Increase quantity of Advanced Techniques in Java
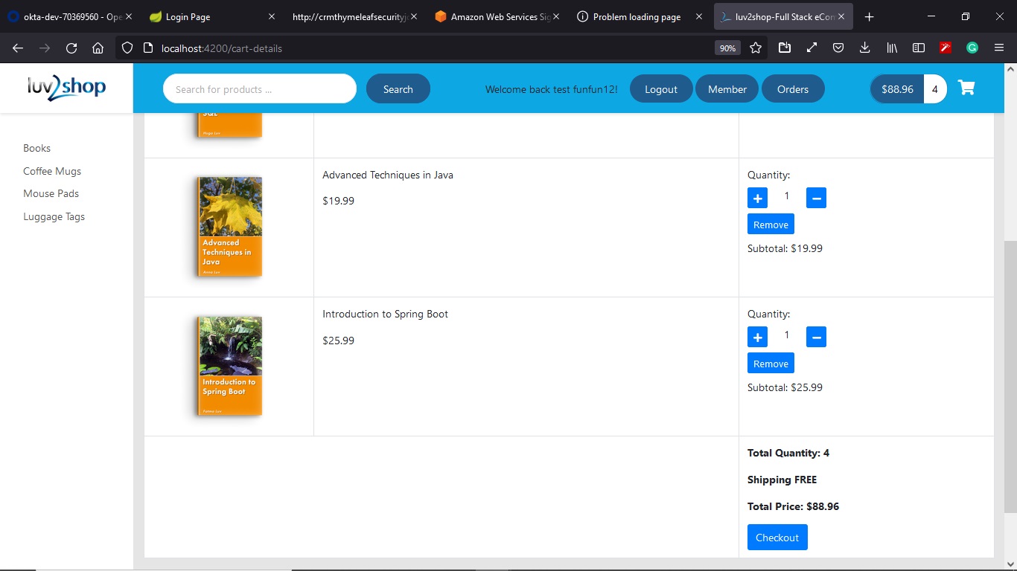This screenshot has width=1017, height=571. click(x=757, y=198)
